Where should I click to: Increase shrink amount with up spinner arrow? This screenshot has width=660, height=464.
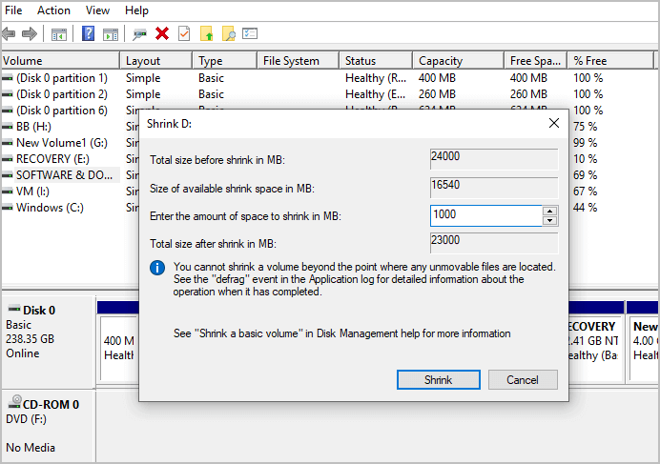(x=549, y=211)
